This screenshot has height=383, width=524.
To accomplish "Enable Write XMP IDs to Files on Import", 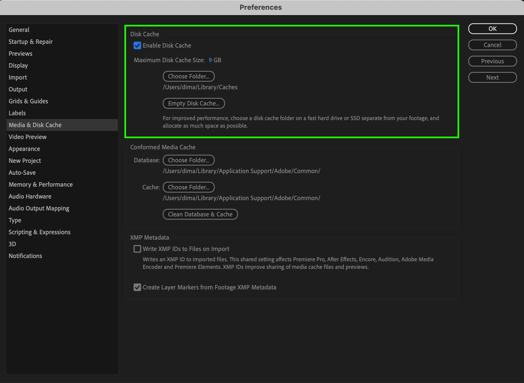I will tap(137, 249).
